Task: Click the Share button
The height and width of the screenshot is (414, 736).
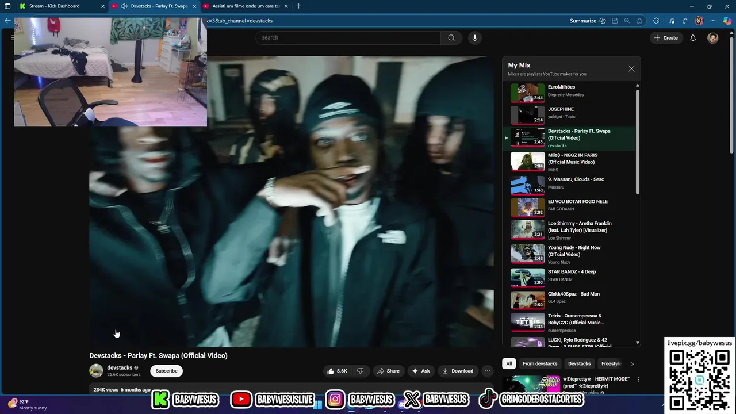Action: 388,371
